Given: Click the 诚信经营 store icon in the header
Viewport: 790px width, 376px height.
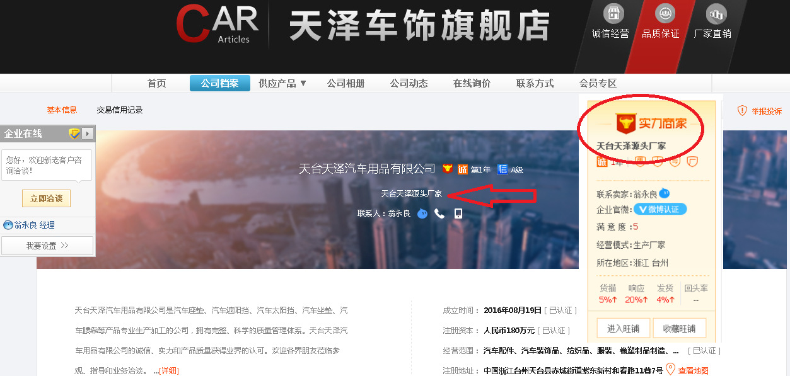Looking at the screenshot, I should pos(613,13).
